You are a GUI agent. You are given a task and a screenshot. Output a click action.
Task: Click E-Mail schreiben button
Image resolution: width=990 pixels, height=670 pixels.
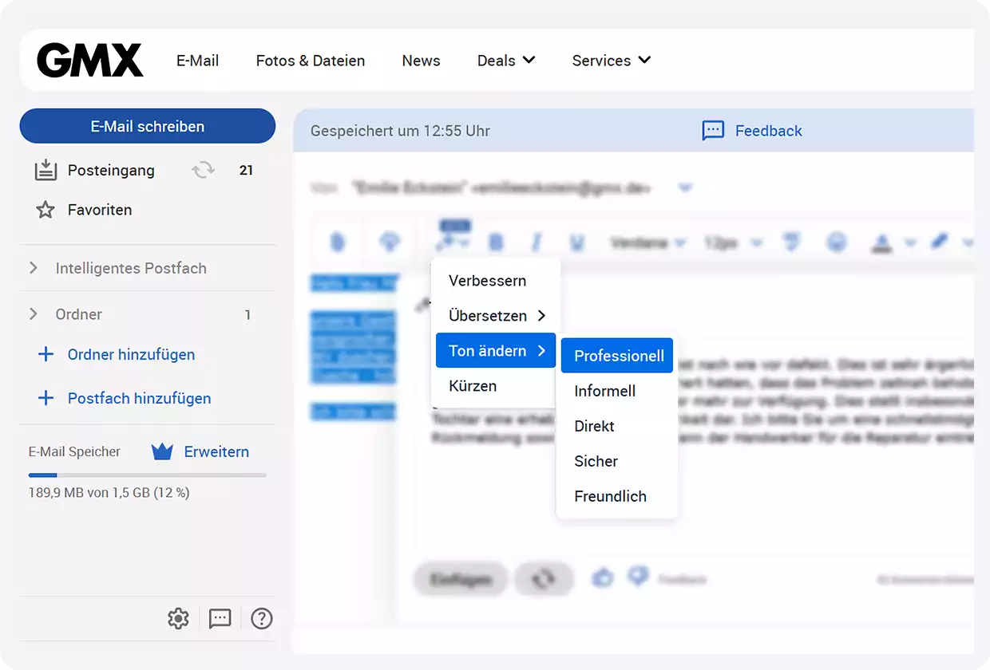(x=148, y=126)
